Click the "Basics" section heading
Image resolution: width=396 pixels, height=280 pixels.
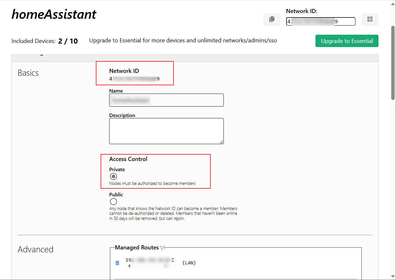tap(28, 73)
